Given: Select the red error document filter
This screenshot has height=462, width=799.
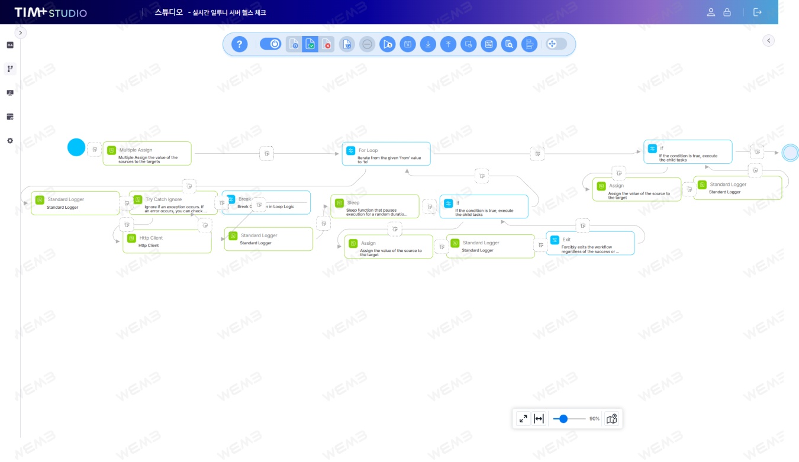Looking at the screenshot, I should (326, 44).
